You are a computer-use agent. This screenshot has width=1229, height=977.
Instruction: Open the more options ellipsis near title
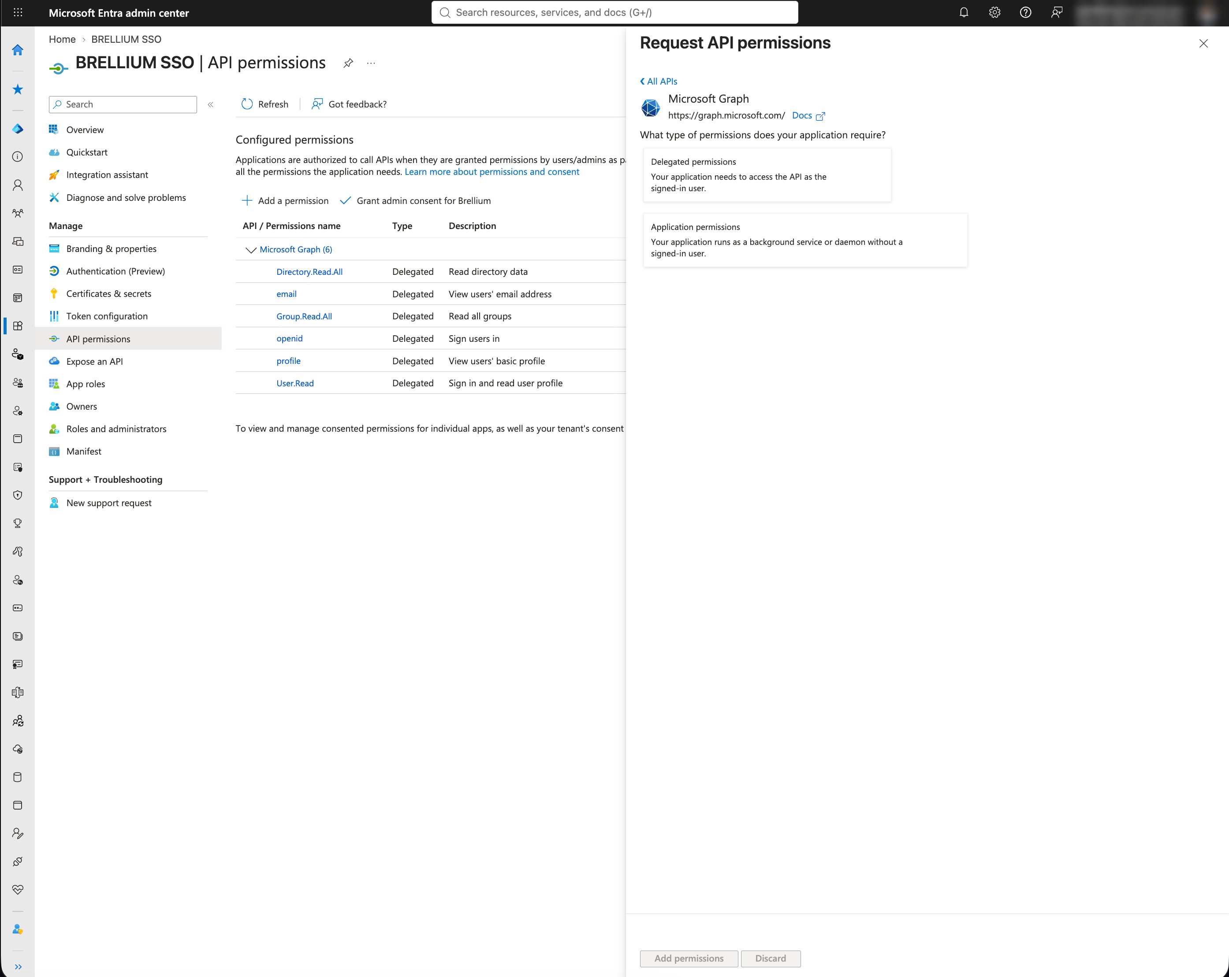(371, 63)
